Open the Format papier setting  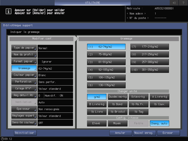click(x=24, y=61)
